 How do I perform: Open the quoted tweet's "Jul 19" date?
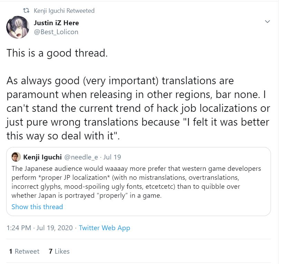(x=112, y=157)
